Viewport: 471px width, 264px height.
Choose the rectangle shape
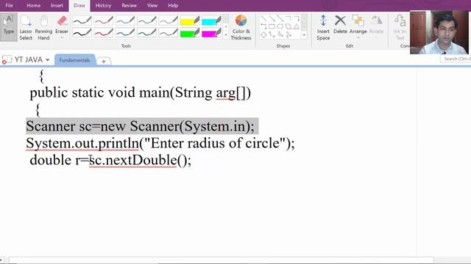coord(272,26)
